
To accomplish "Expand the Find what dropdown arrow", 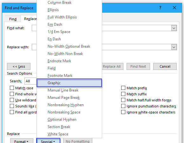I will coord(174,28).
